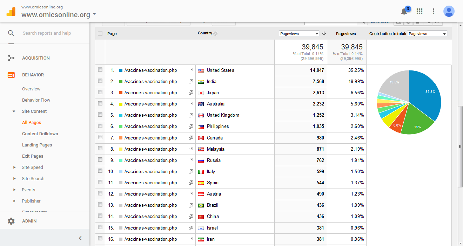Click the Country column header

point(205,33)
